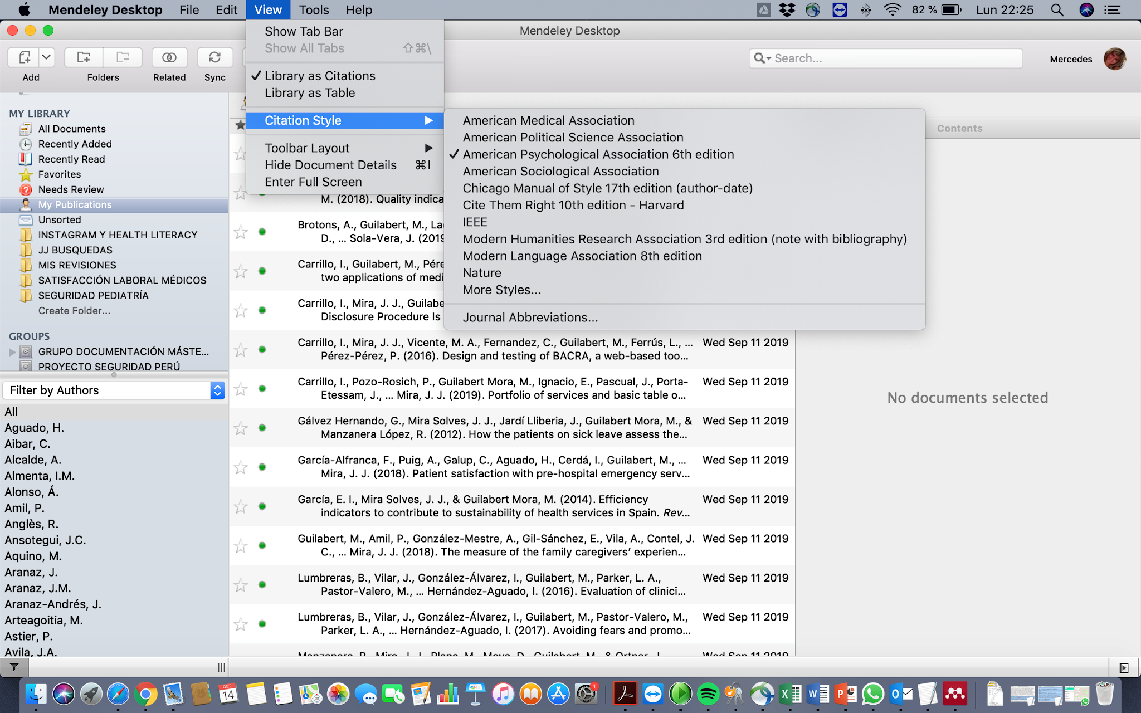Click Create Folder link in sidebar
Screen dimensions: 1141x713
tap(74, 311)
